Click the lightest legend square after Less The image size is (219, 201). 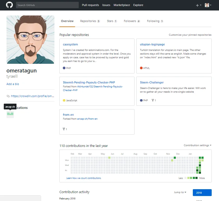coord(186,178)
